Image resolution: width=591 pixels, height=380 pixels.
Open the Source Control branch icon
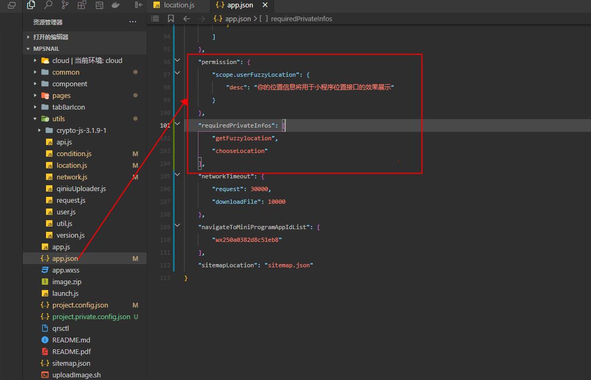[65, 5]
